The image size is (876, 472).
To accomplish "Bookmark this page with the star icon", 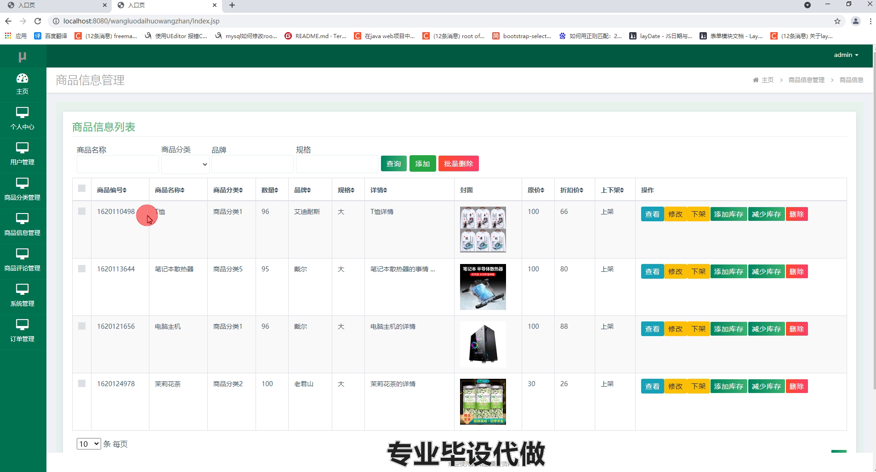I will (x=837, y=21).
